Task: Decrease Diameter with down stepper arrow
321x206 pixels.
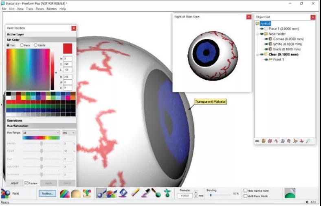Action: point(196,196)
